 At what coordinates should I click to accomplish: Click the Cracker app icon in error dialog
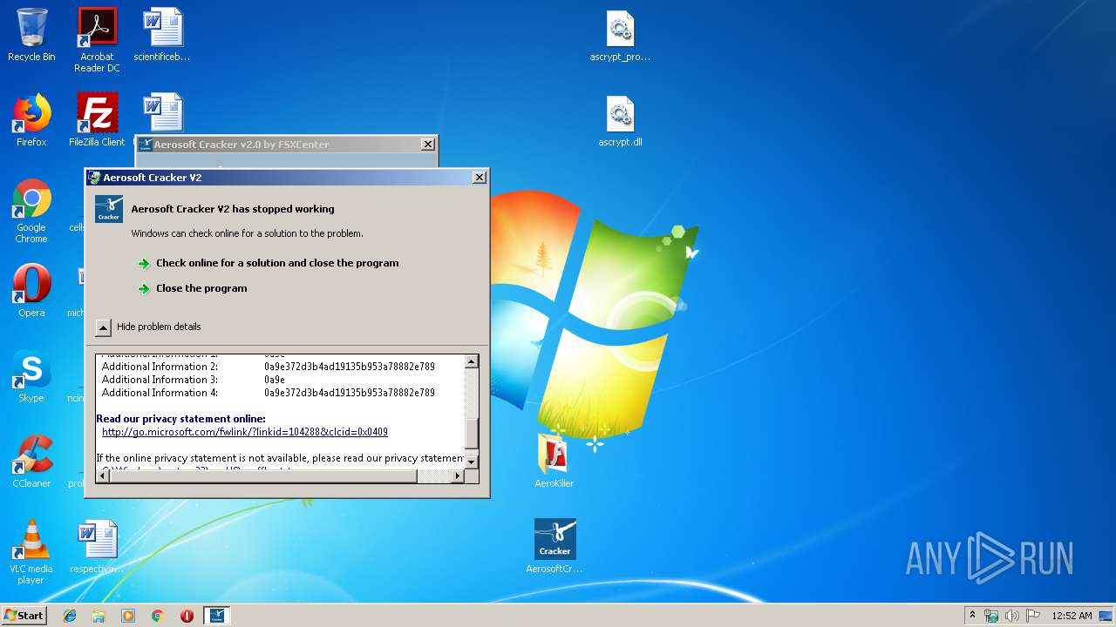tap(109, 209)
